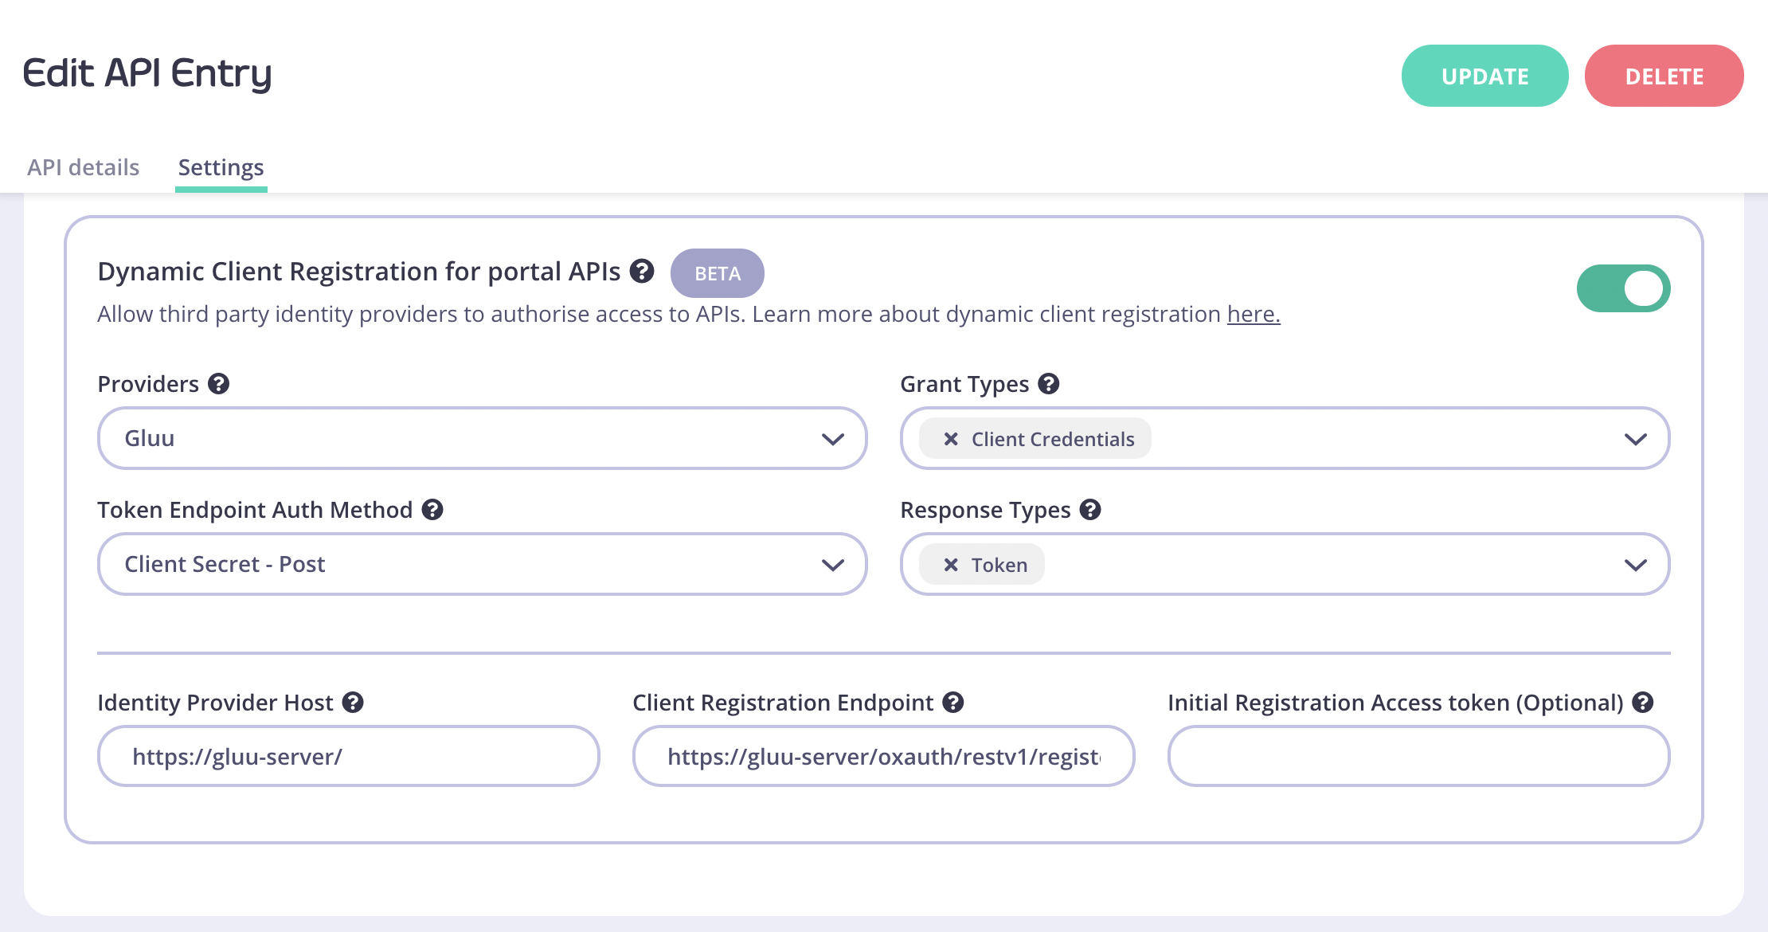This screenshot has height=932, width=1768.
Task: Show the Providers help tooltip icon
Action: click(x=219, y=384)
